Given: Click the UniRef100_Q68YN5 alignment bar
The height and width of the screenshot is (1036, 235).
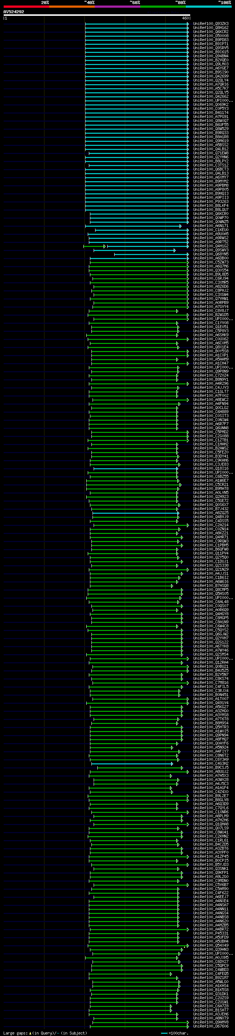Looking at the screenshot, I should click(151, 254).
